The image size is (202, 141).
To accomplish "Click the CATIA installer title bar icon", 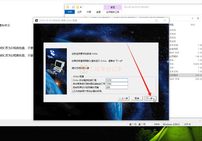I will point(36,20).
